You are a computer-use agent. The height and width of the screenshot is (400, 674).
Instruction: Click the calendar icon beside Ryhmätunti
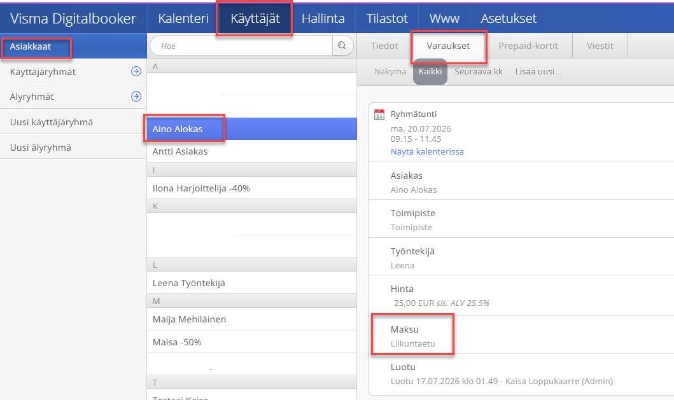click(379, 114)
